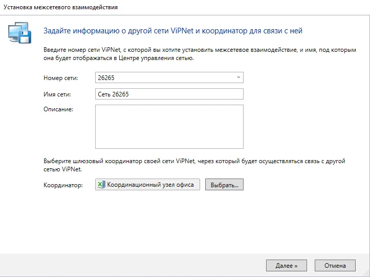Screen dimensions: 370x277
Task: Click the wizard heading about ViPNet network
Action: (x=173, y=31)
